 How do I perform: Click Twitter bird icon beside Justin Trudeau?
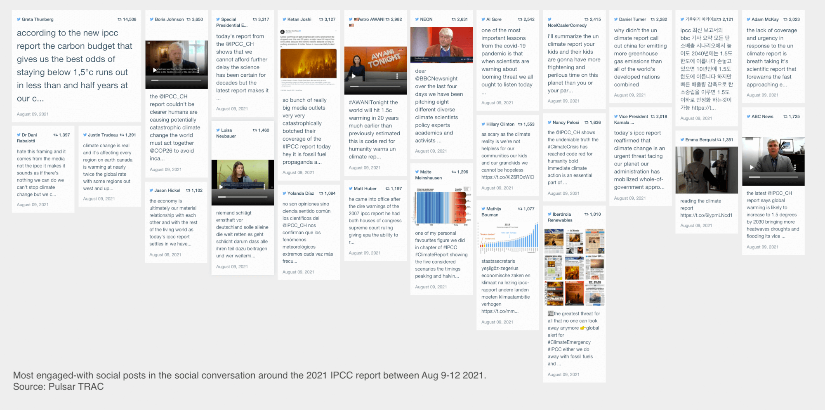pos(85,135)
